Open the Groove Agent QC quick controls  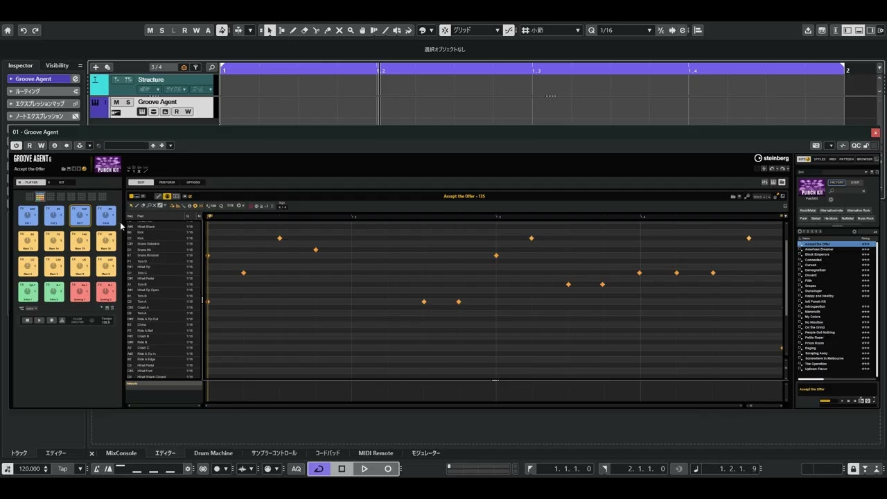(857, 146)
